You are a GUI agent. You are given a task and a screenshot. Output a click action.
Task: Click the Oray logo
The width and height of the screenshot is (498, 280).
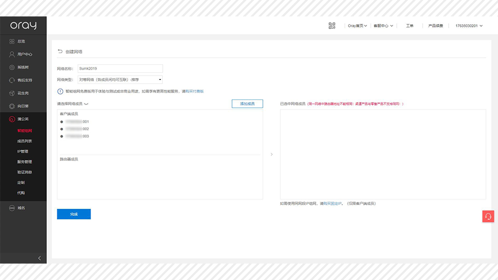pyautogui.click(x=23, y=26)
